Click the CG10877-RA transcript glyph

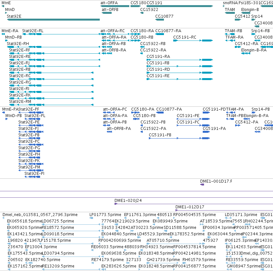159,34
